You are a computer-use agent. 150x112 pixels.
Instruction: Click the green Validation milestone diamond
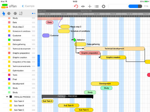click(74, 40)
